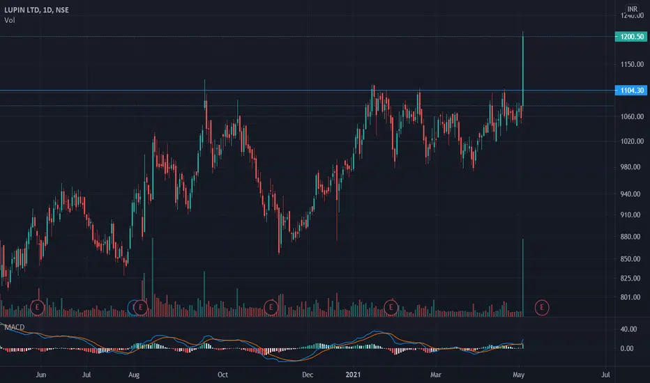Click the 2021 label on the time axis
Image resolution: width=650 pixels, height=383 pixels.
[353, 375]
